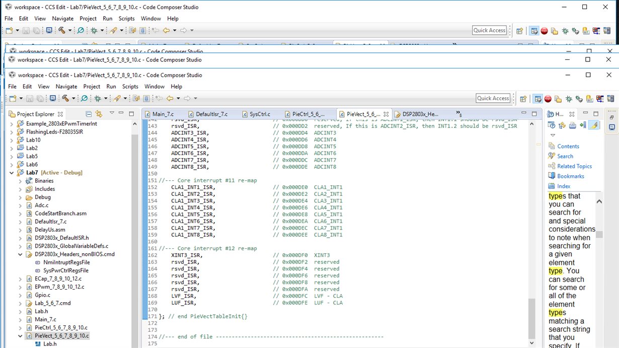Open the Build hammer dropdown arrow
The width and height of the screenshot is (619, 348).
pos(73,99)
